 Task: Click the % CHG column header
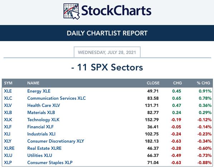click(203, 83)
